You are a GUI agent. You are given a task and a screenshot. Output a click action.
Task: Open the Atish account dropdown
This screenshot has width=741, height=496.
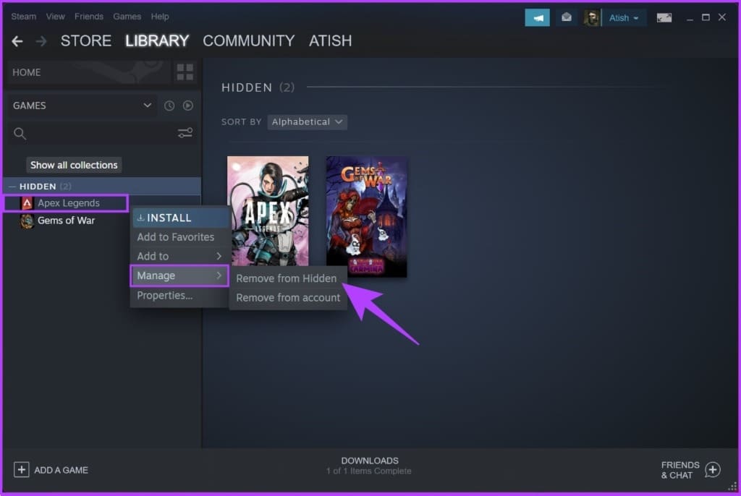pyautogui.click(x=624, y=18)
